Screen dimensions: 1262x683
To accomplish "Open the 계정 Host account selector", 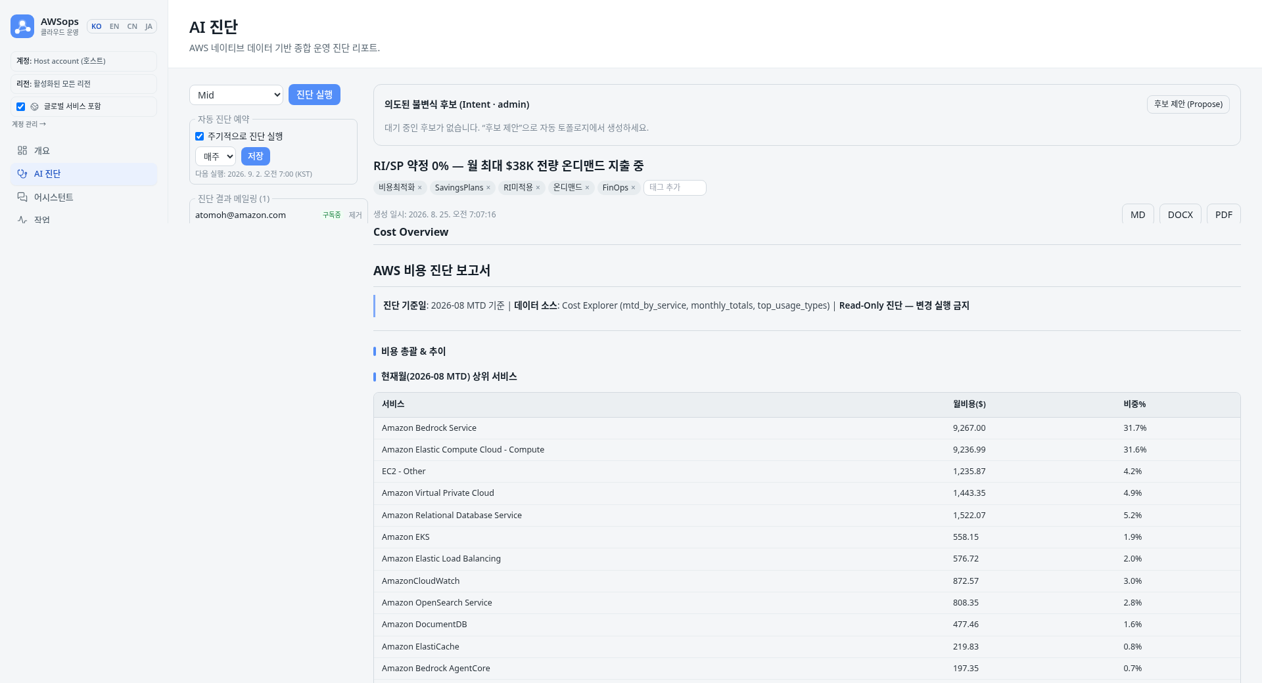I will tap(83, 61).
